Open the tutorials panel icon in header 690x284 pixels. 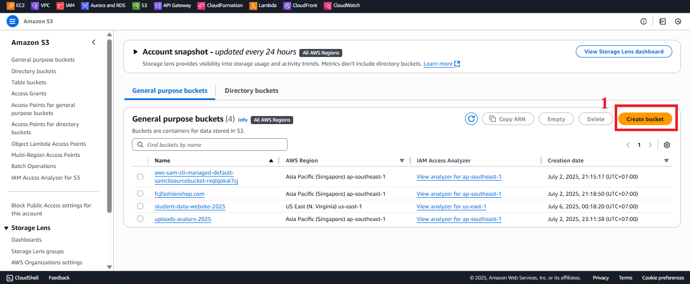tap(663, 21)
